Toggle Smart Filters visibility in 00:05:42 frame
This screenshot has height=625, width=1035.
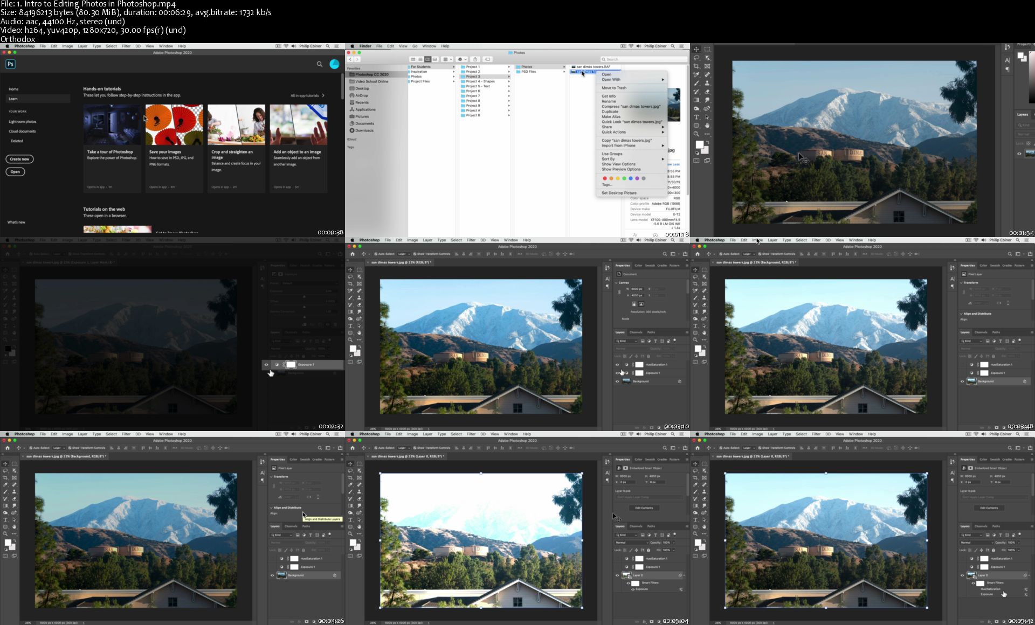973,583
